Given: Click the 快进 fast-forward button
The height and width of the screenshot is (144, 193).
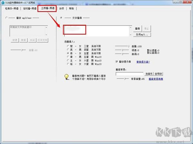Looking at the screenshot, I should coord(23,40).
